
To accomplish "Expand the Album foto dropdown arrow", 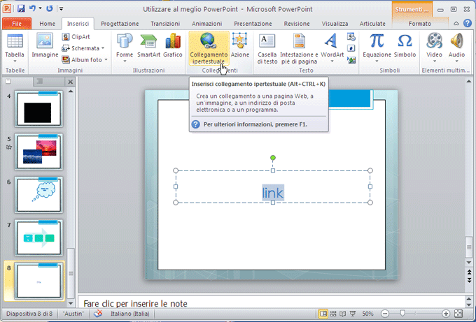I will [106, 59].
